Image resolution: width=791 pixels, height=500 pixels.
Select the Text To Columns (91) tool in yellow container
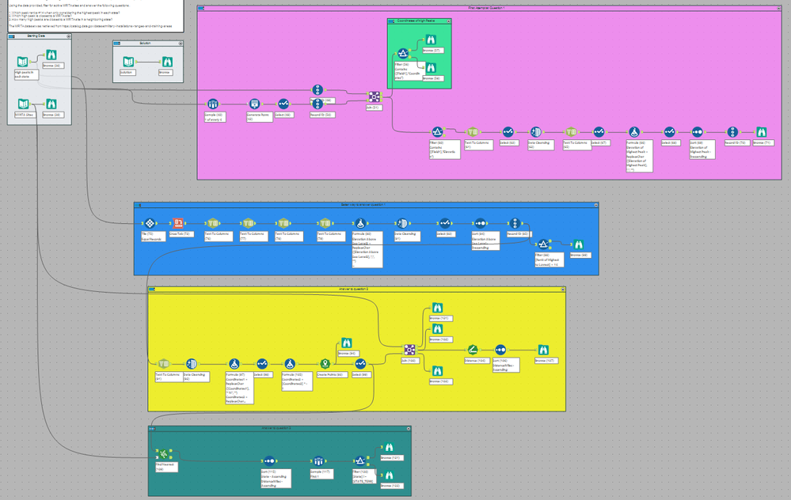[x=163, y=363]
